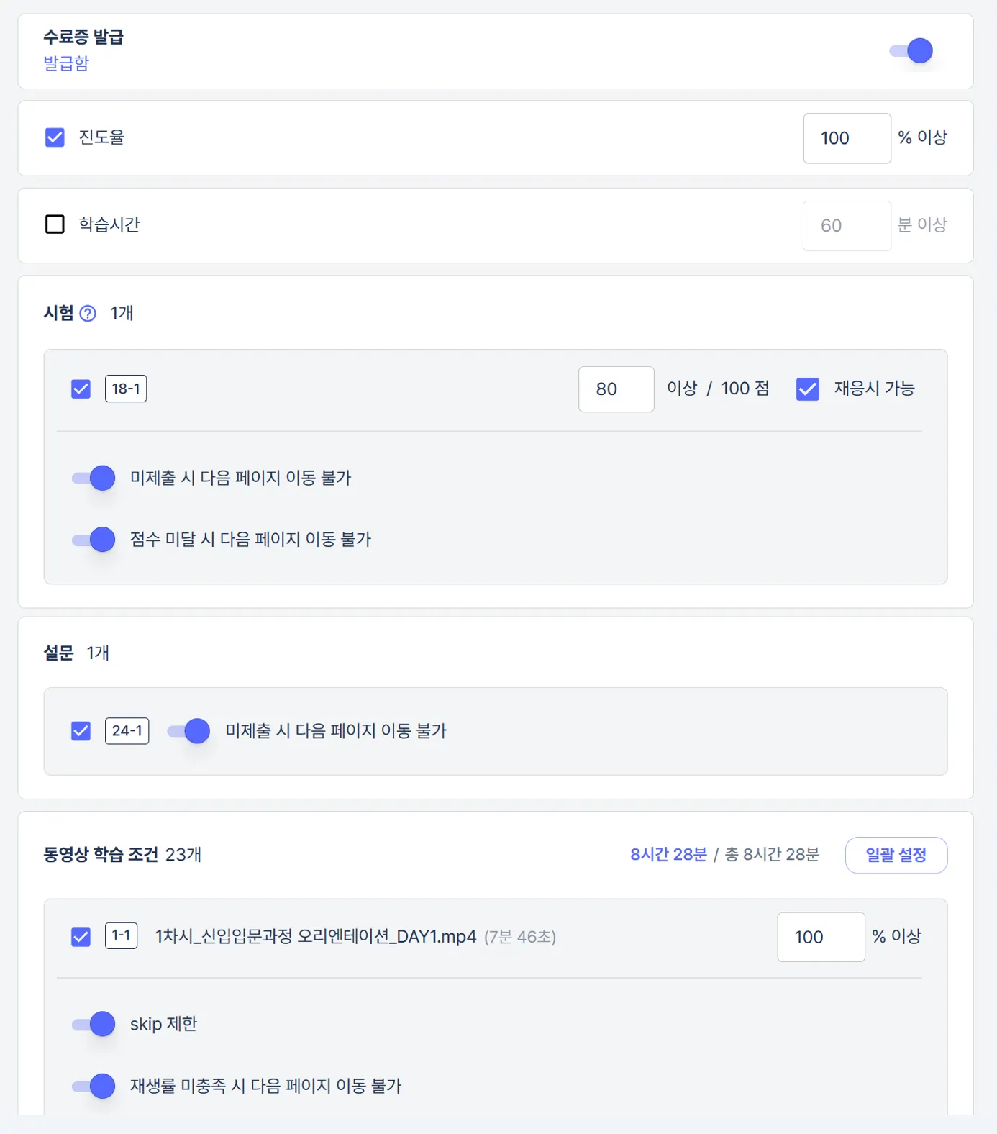Image resolution: width=997 pixels, height=1134 pixels.
Task: Toggle 재생률 미충족 시 다음 페이지 이동 불가
Action: (x=94, y=1086)
